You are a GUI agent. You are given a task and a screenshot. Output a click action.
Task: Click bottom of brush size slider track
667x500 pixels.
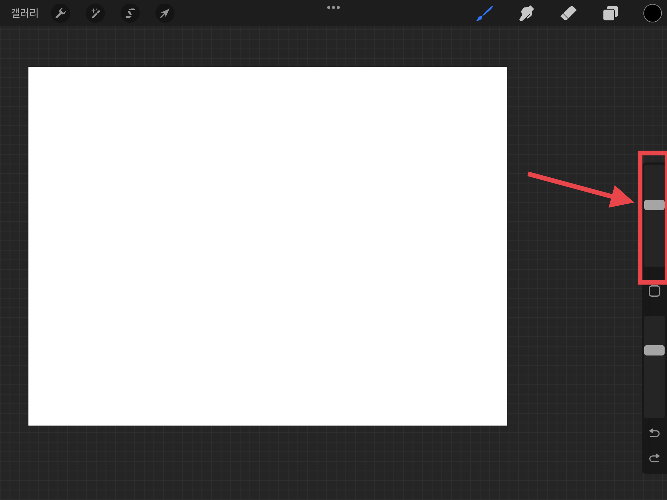pyautogui.click(x=654, y=262)
